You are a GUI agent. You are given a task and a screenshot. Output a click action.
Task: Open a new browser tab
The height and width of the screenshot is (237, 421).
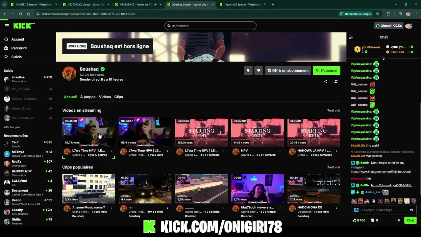click(273, 5)
